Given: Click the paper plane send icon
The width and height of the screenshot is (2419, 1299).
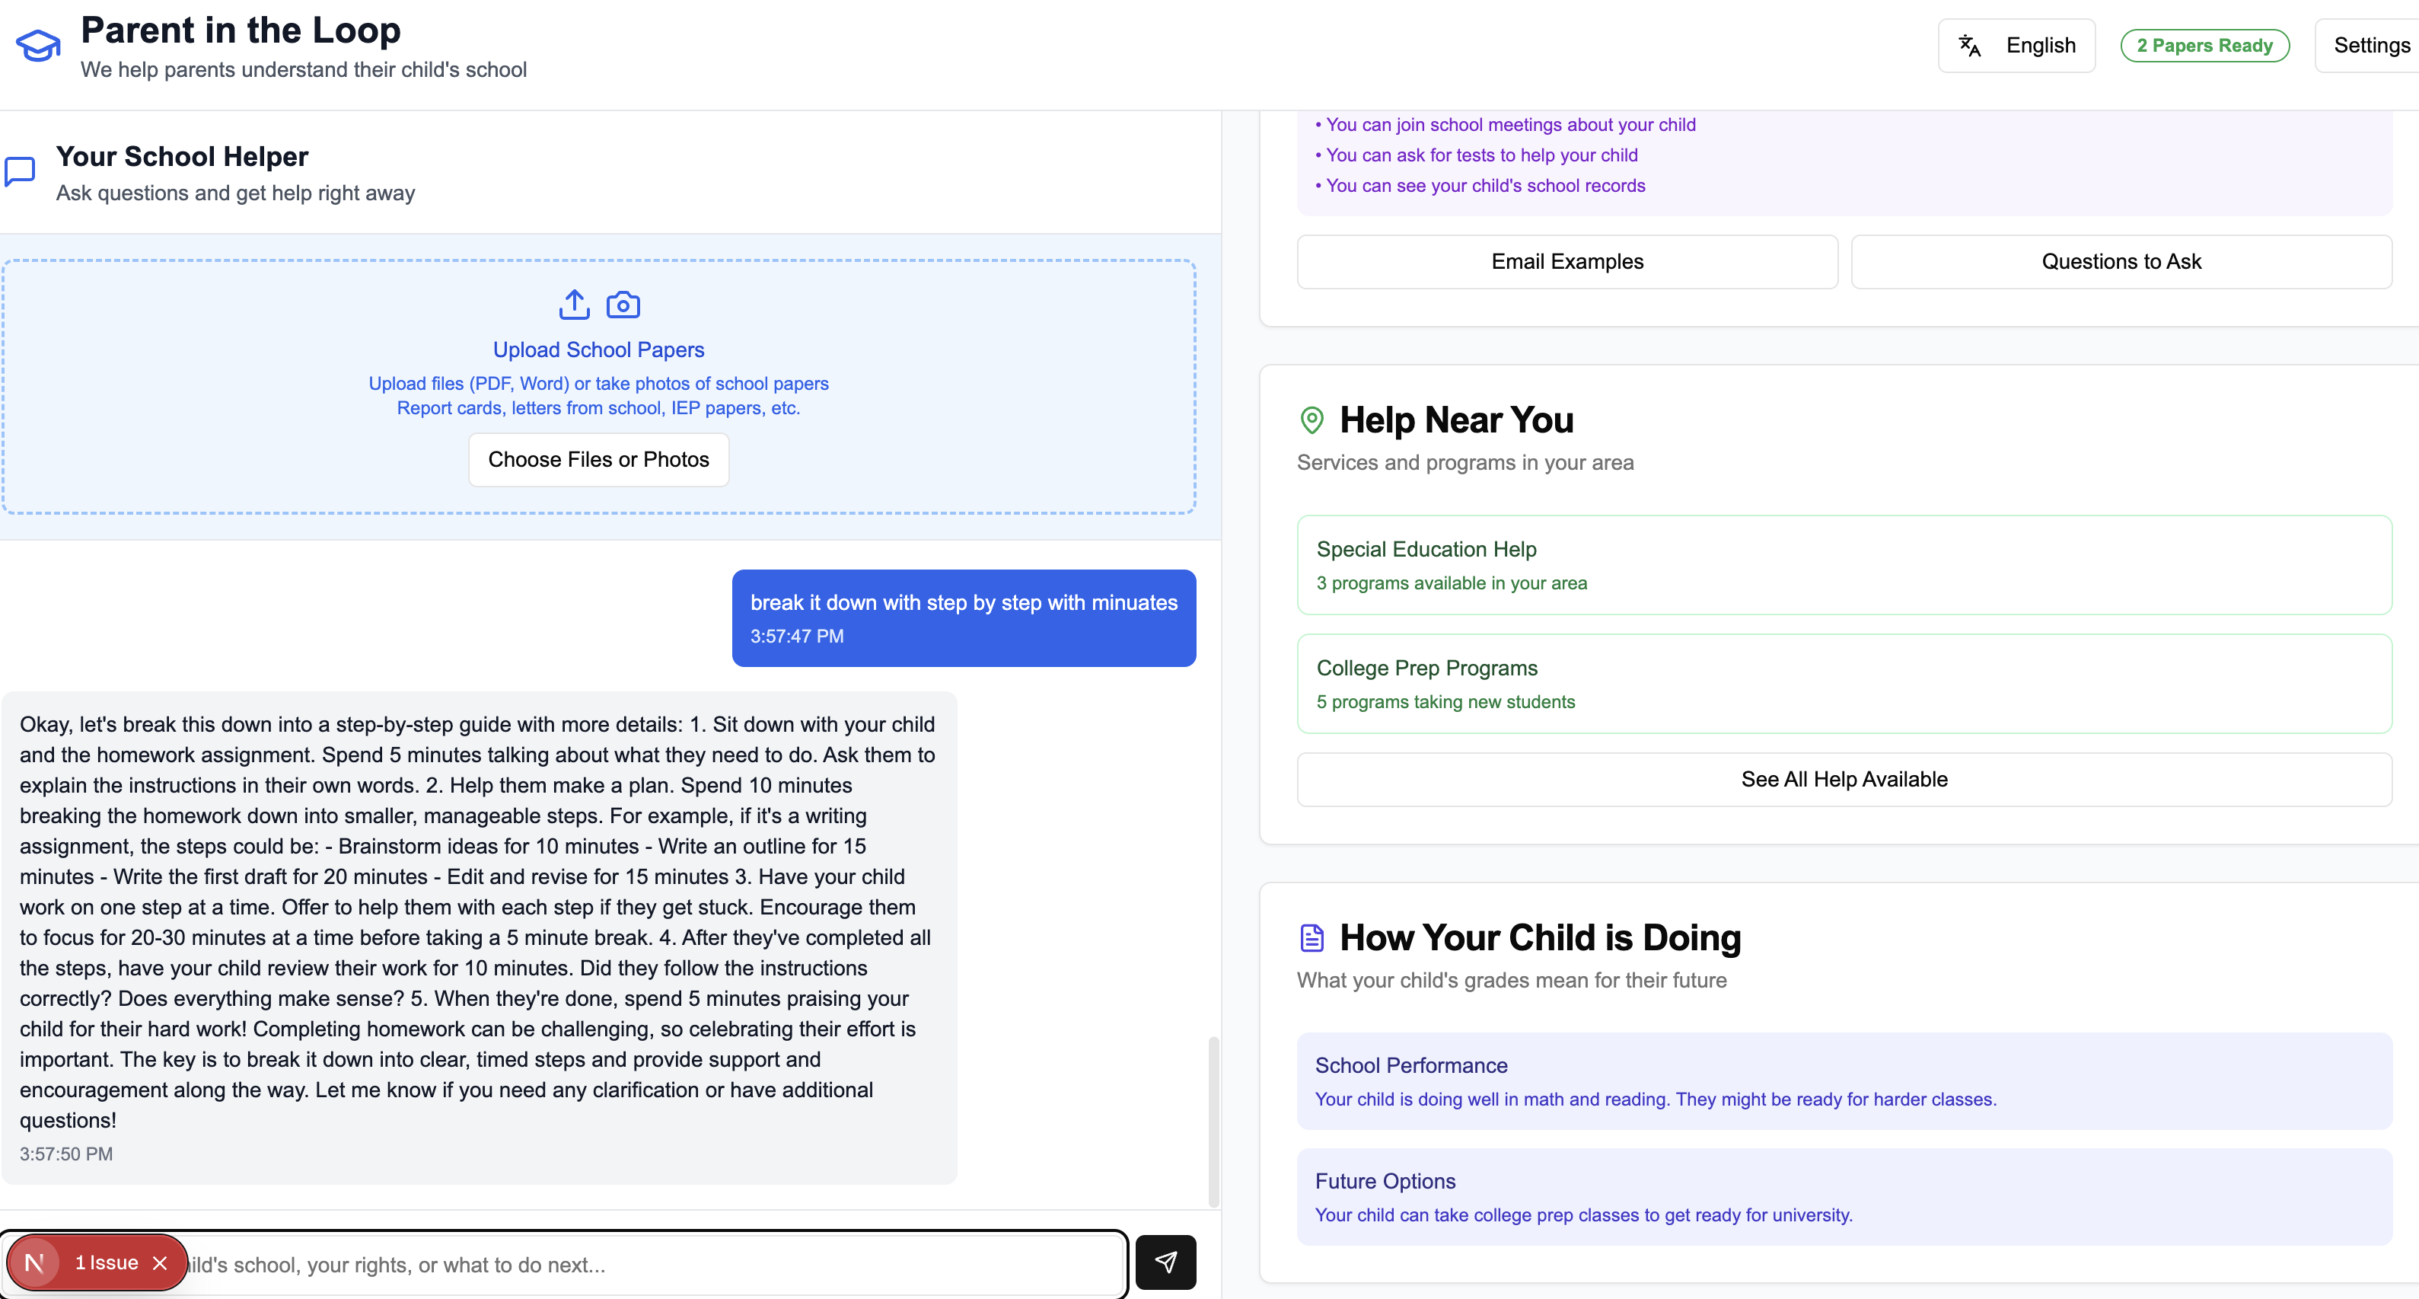Looking at the screenshot, I should coord(1165,1262).
